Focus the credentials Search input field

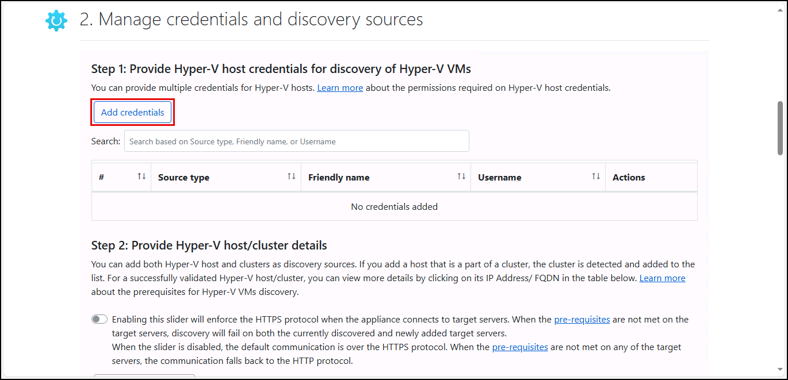(296, 141)
